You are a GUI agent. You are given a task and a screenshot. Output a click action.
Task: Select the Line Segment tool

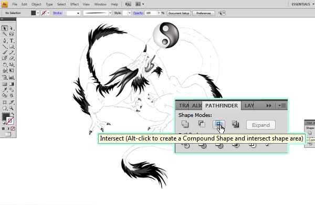5,47
